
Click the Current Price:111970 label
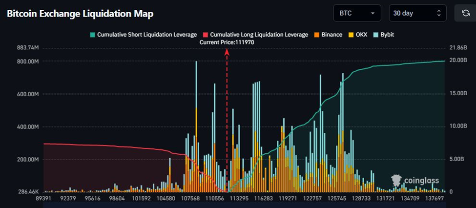(227, 42)
